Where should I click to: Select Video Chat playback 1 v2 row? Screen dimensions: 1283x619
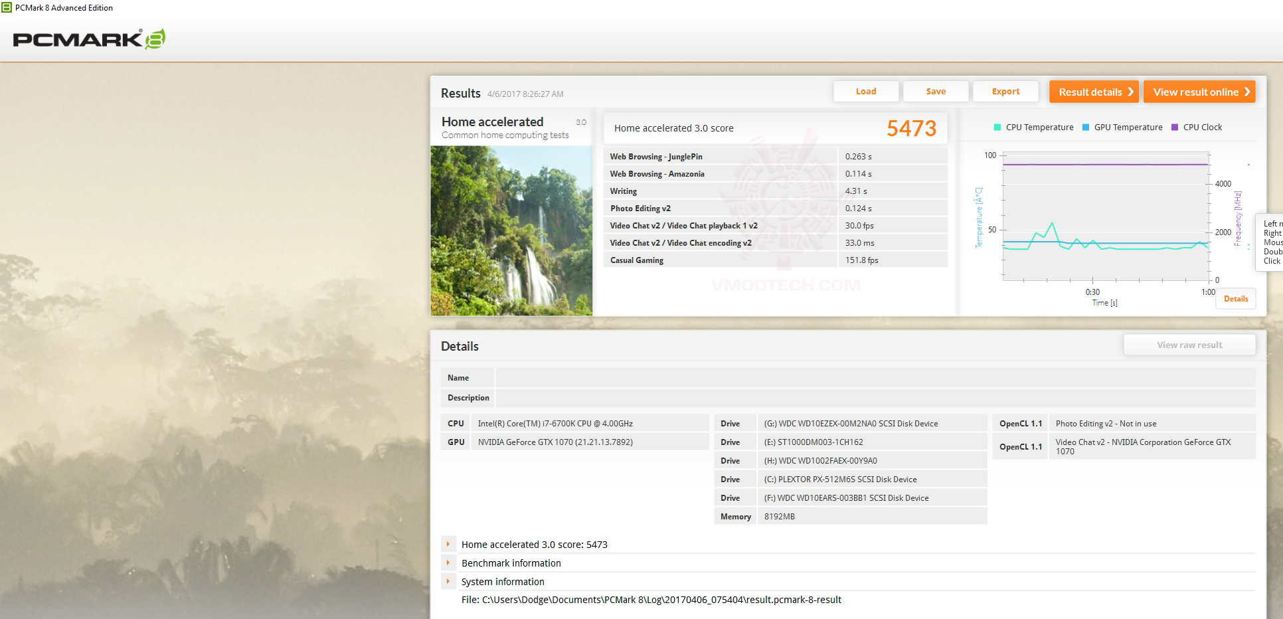[775, 226]
